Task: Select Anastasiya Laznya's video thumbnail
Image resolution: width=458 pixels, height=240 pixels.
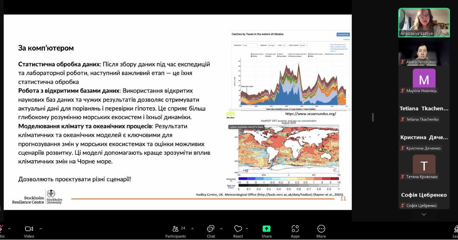Action: 424,23
